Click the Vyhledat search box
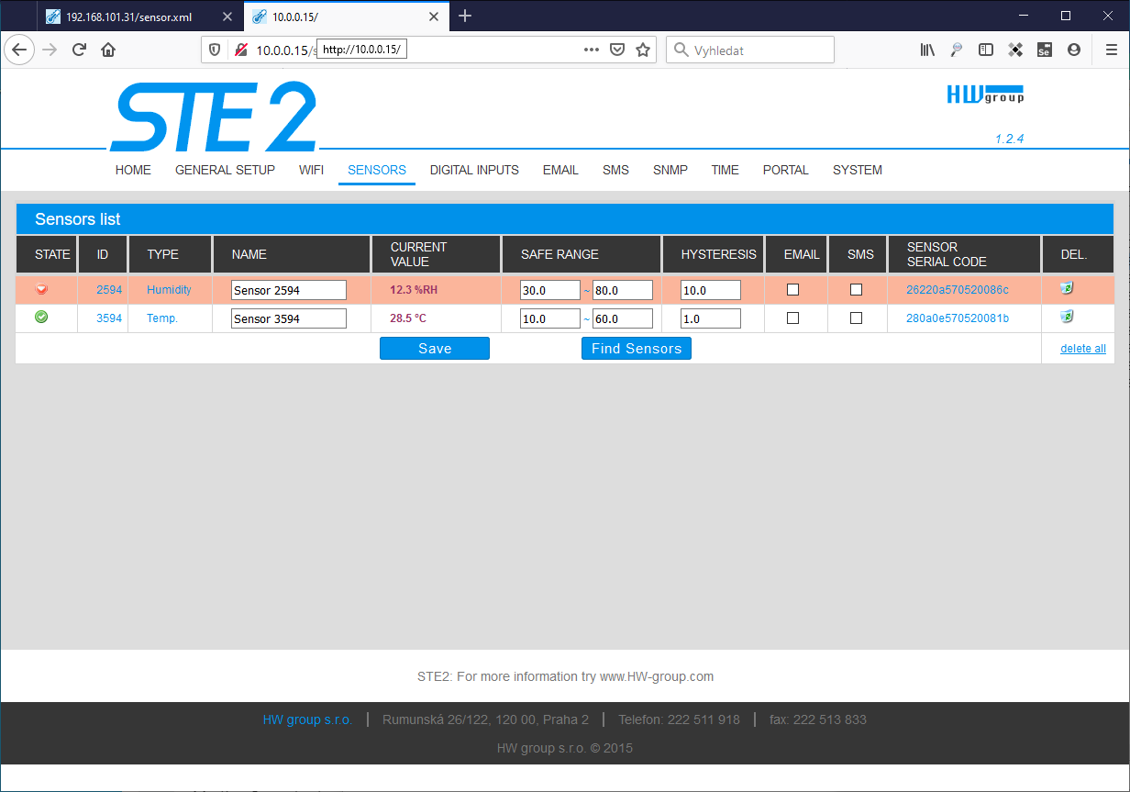The width and height of the screenshot is (1130, 792). click(x=750, y=50)
